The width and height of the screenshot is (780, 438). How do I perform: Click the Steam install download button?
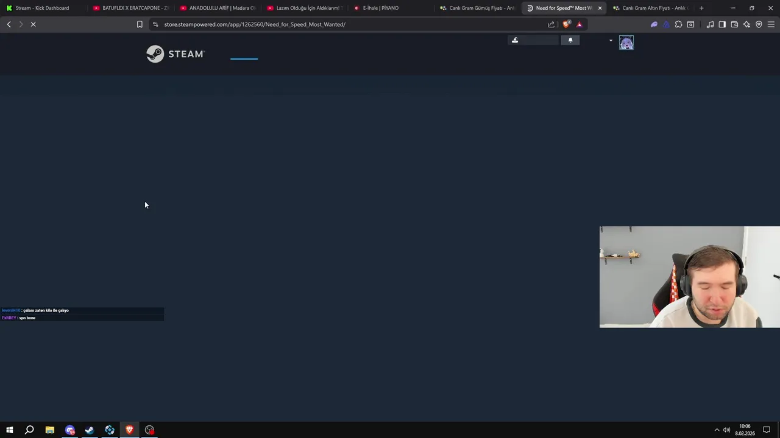coord(533,40)
